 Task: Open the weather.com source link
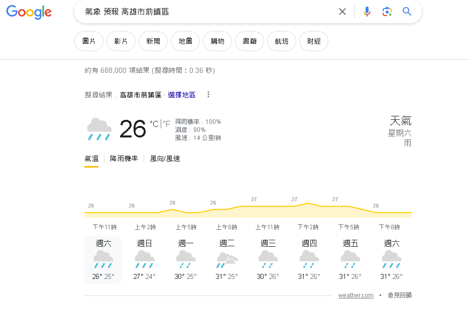pyautogui.click(x=356, y=295)
